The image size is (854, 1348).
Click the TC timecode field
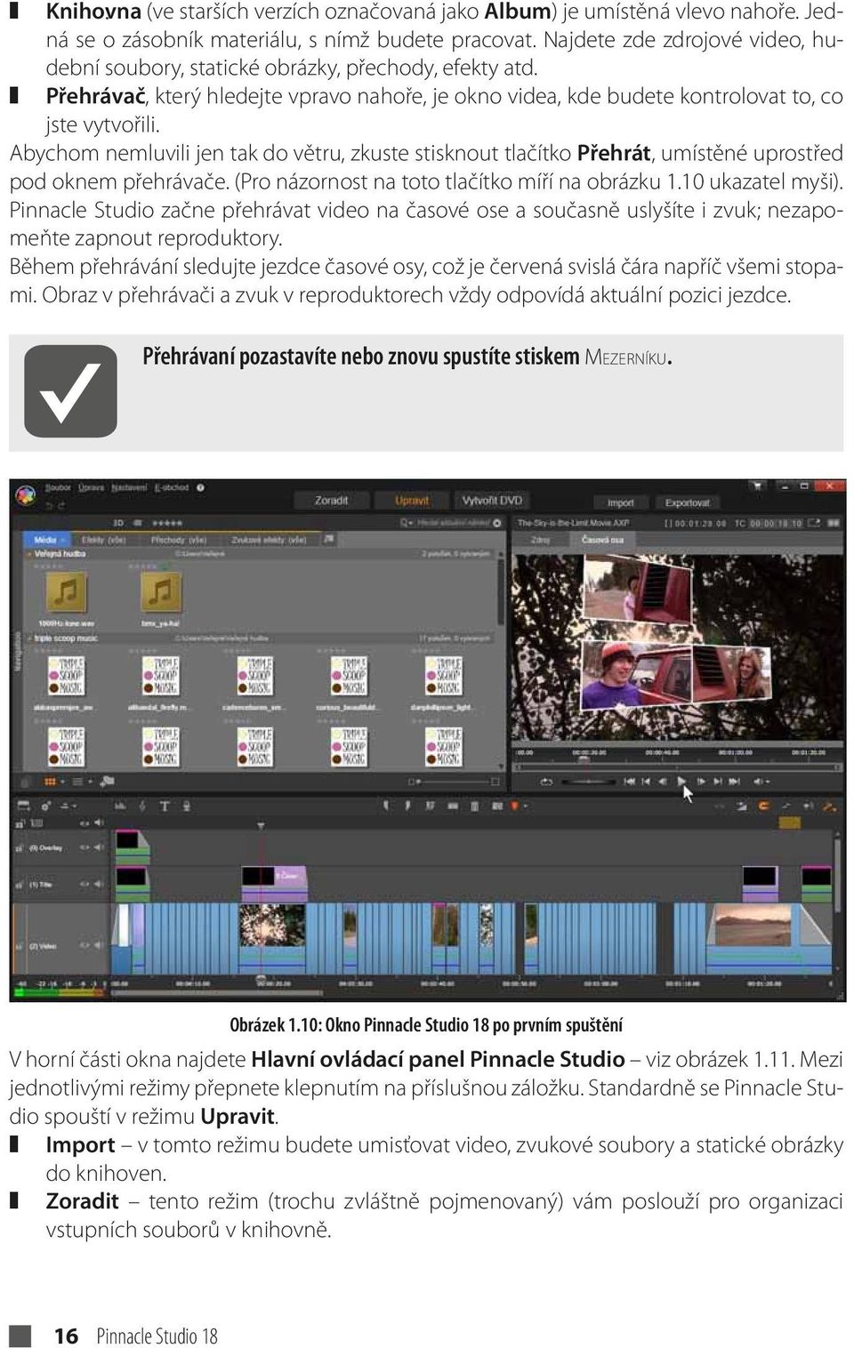[777, 523]
